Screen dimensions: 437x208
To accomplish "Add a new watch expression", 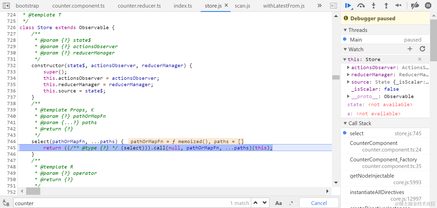I will [x=410, y=49].
